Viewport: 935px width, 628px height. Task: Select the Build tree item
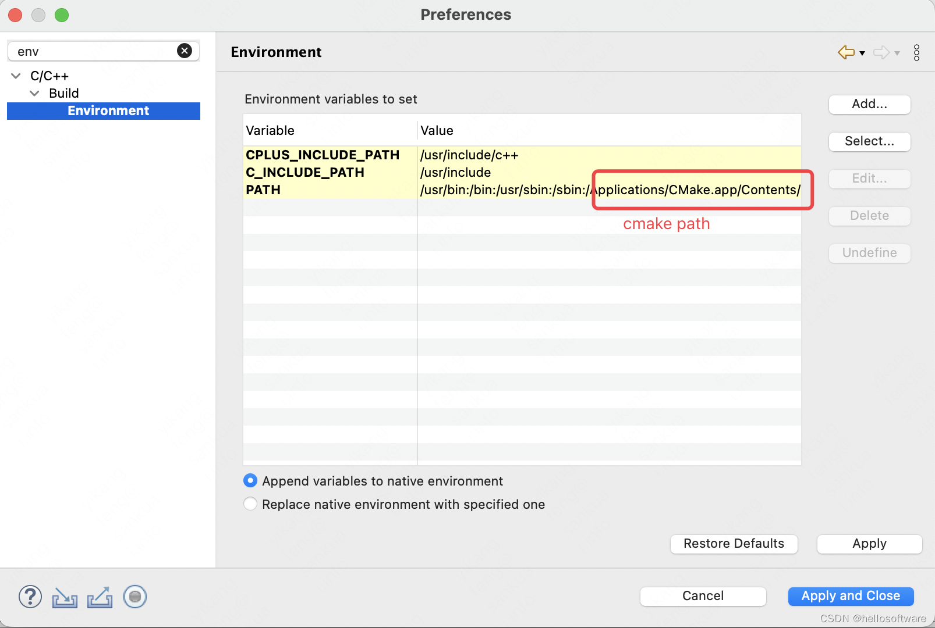[64, 94]
